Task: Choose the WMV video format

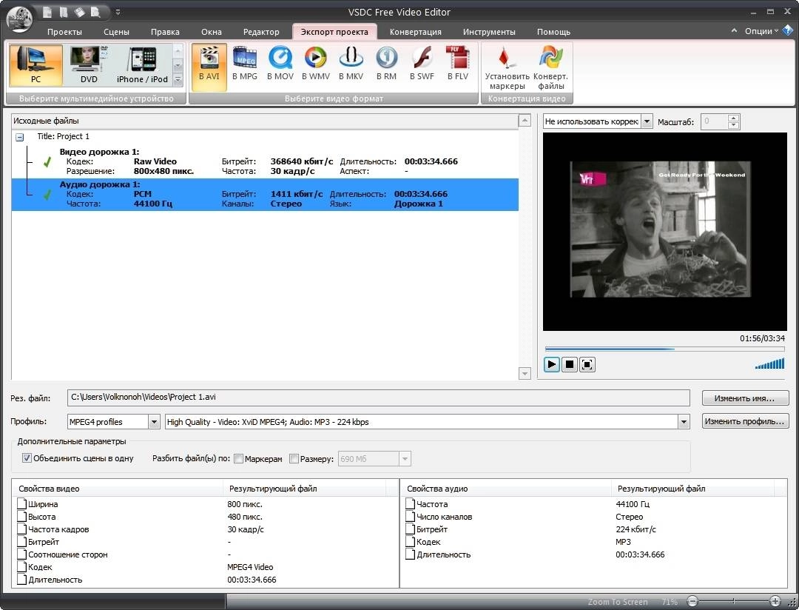Action: (315, 64)
